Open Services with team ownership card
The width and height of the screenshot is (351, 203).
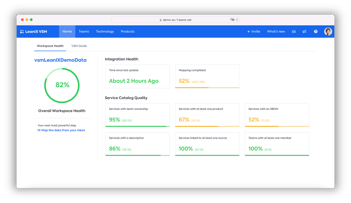(x=138, y=115)
